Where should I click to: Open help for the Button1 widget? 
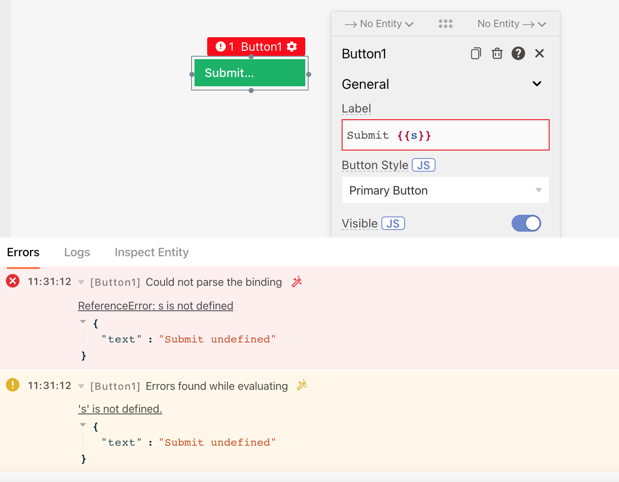pyautogui.click(x=518, y=53)
